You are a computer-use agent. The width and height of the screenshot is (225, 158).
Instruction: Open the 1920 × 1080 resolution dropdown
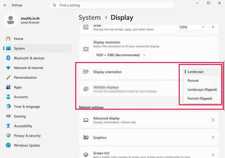pyautogui.click(x=121, y=55)
